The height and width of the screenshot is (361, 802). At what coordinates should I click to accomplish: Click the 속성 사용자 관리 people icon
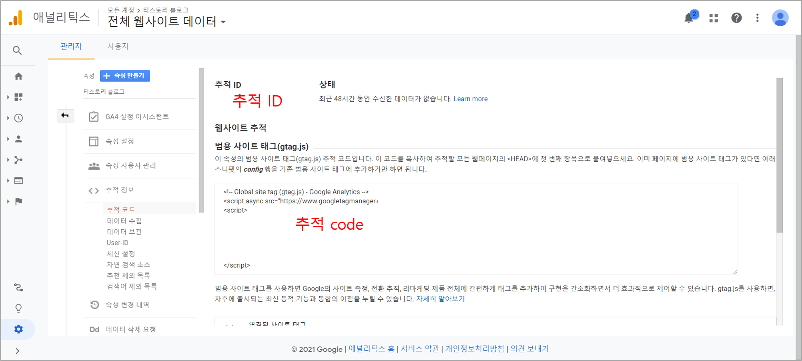tap(94, 166)
